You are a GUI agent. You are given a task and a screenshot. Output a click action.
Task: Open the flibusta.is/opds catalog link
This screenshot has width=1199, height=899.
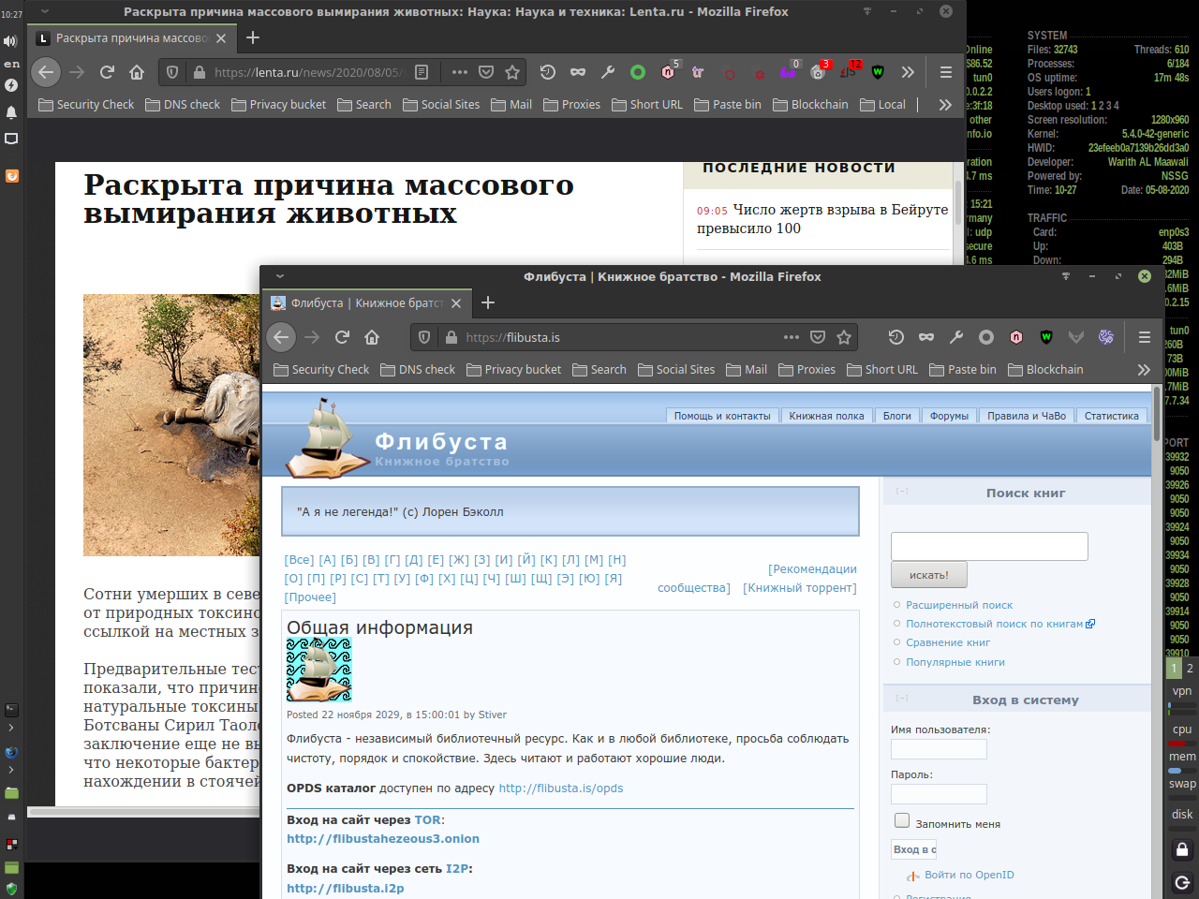pos(561,788)
